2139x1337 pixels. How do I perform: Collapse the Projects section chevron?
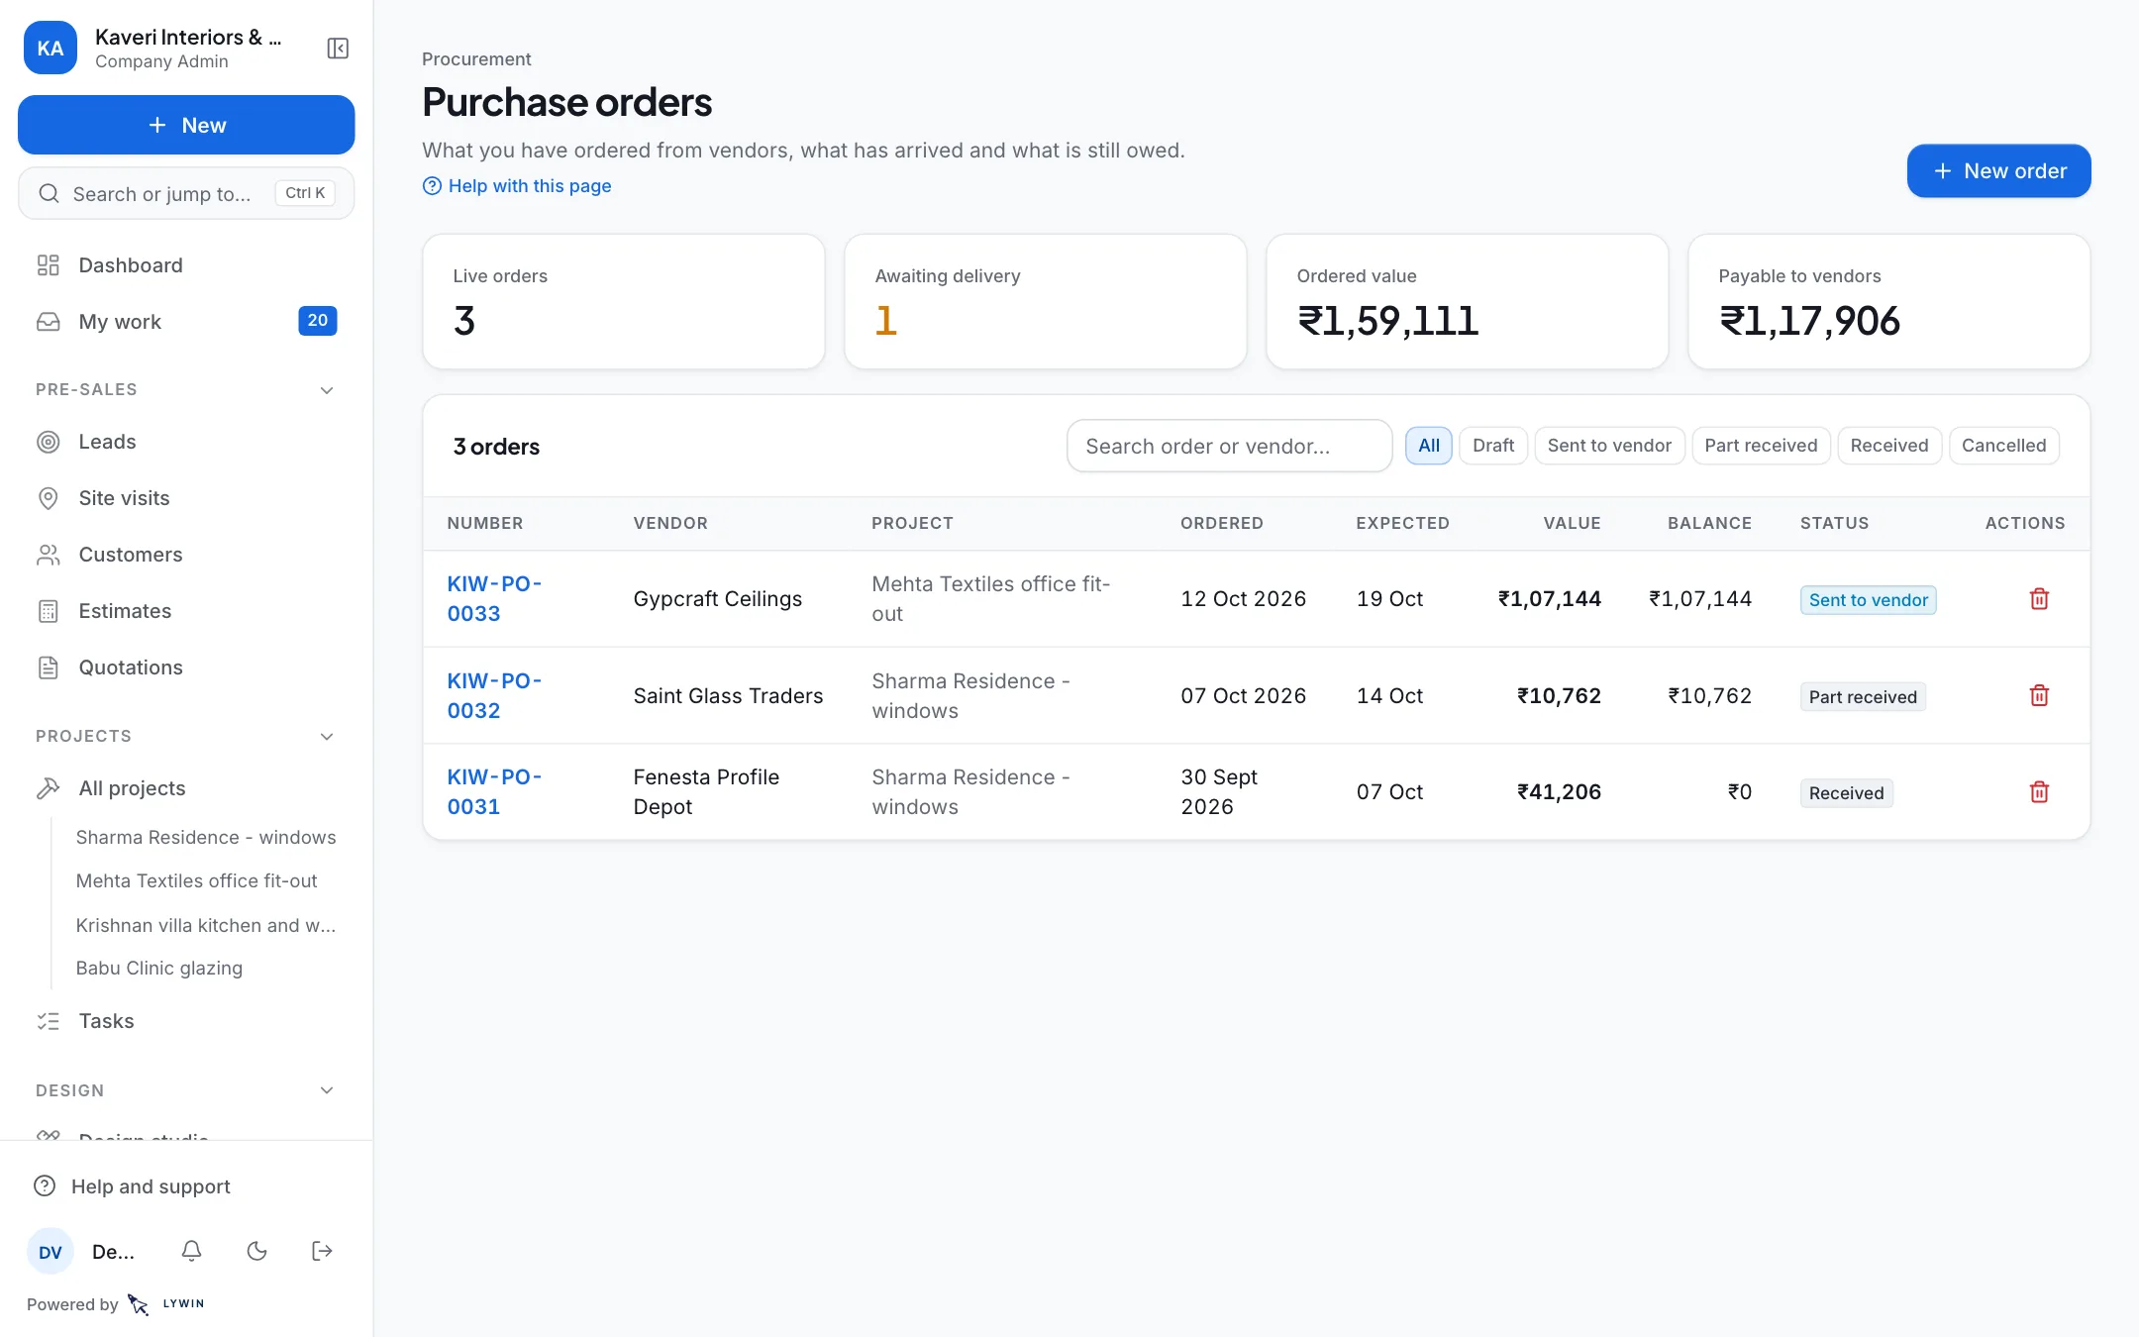(x=327, y=737)
